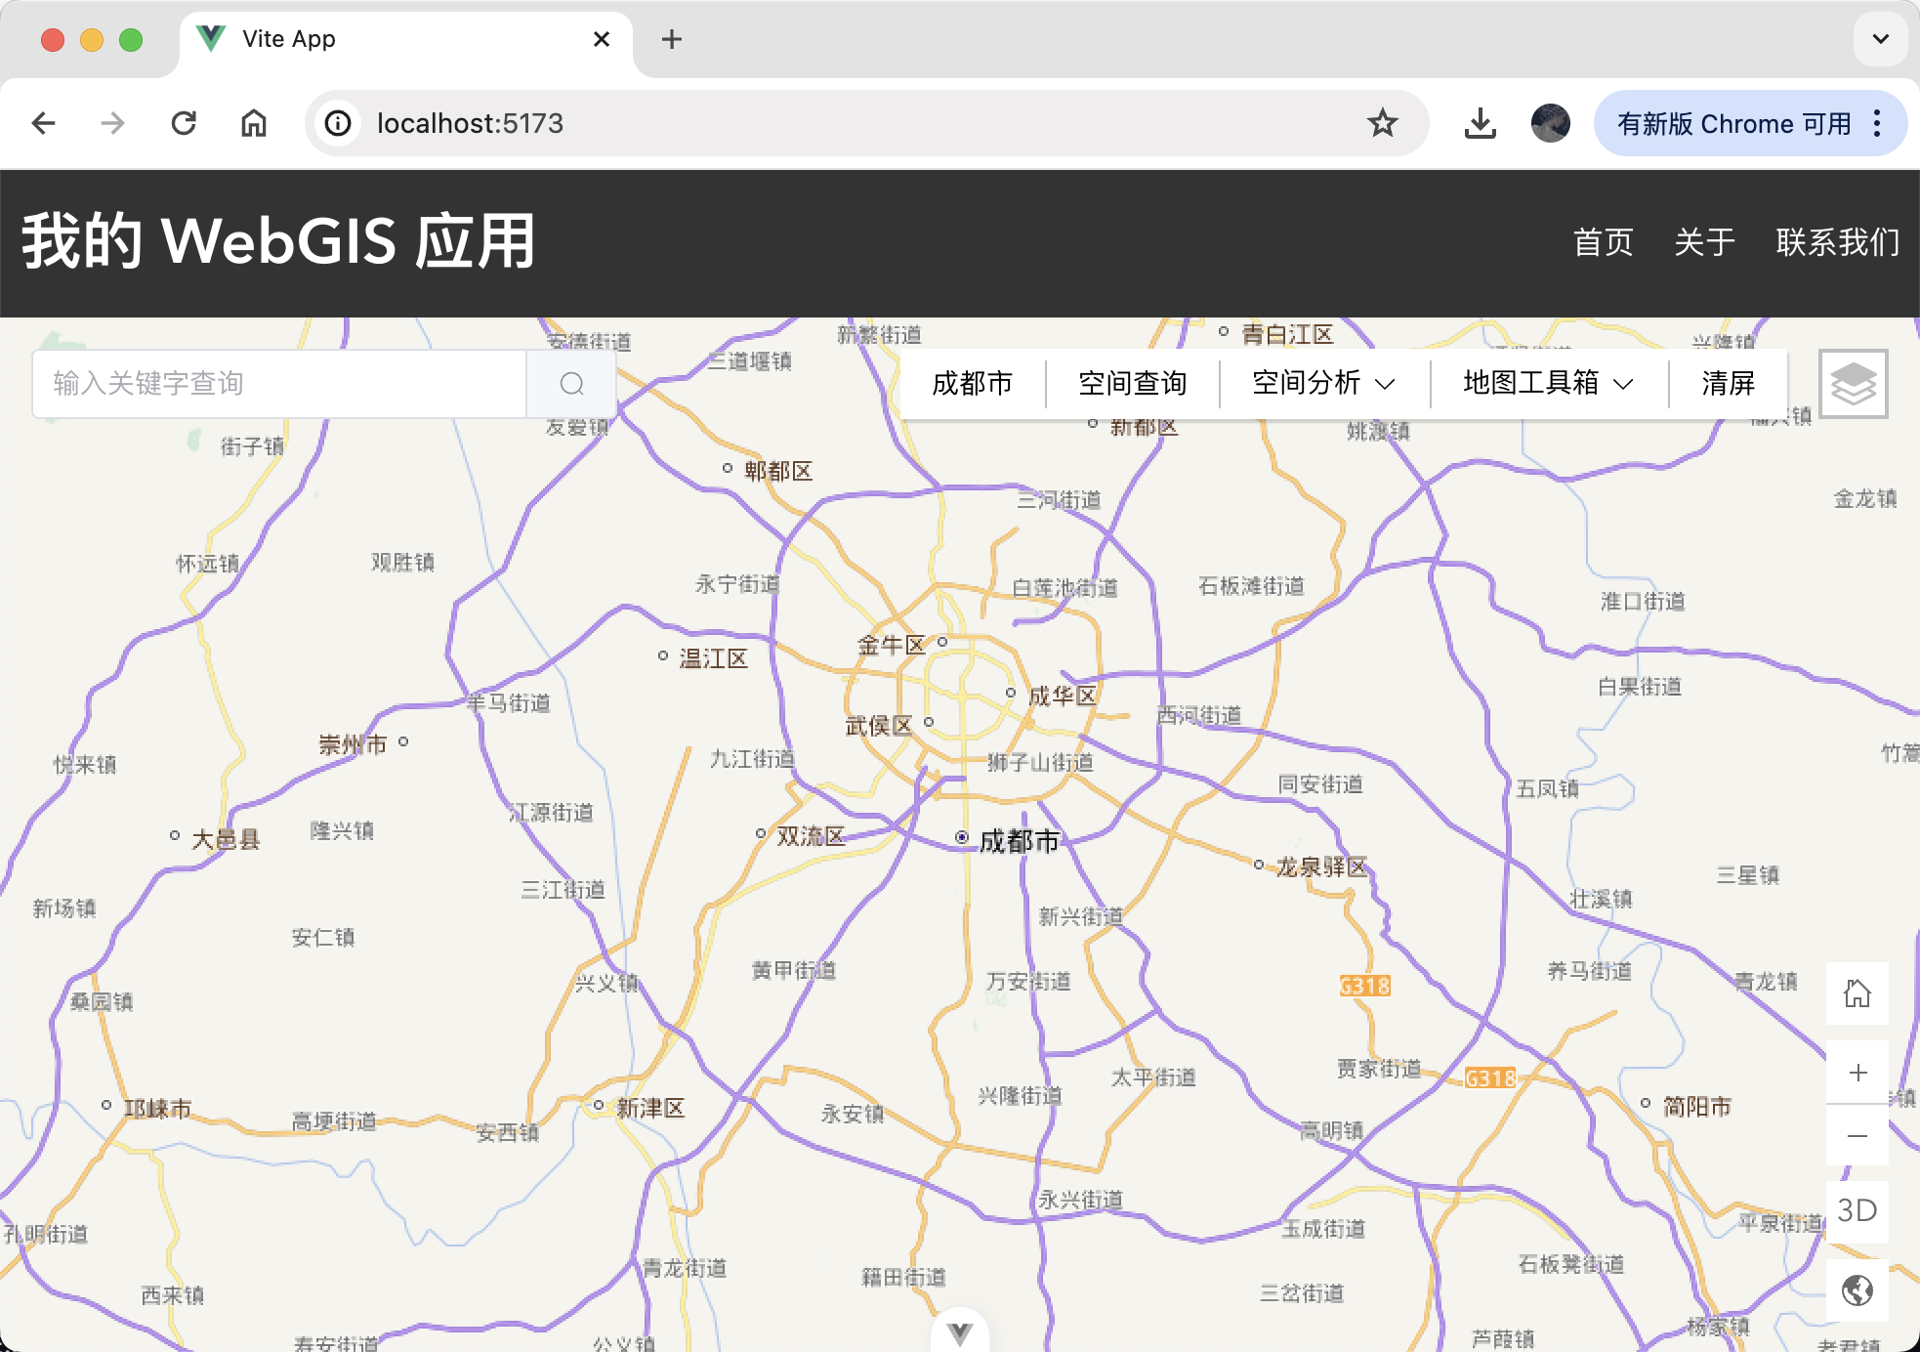Click the 永安镇 map label
Screen dimensions: 1920x1352
(x=853, y=1113)
